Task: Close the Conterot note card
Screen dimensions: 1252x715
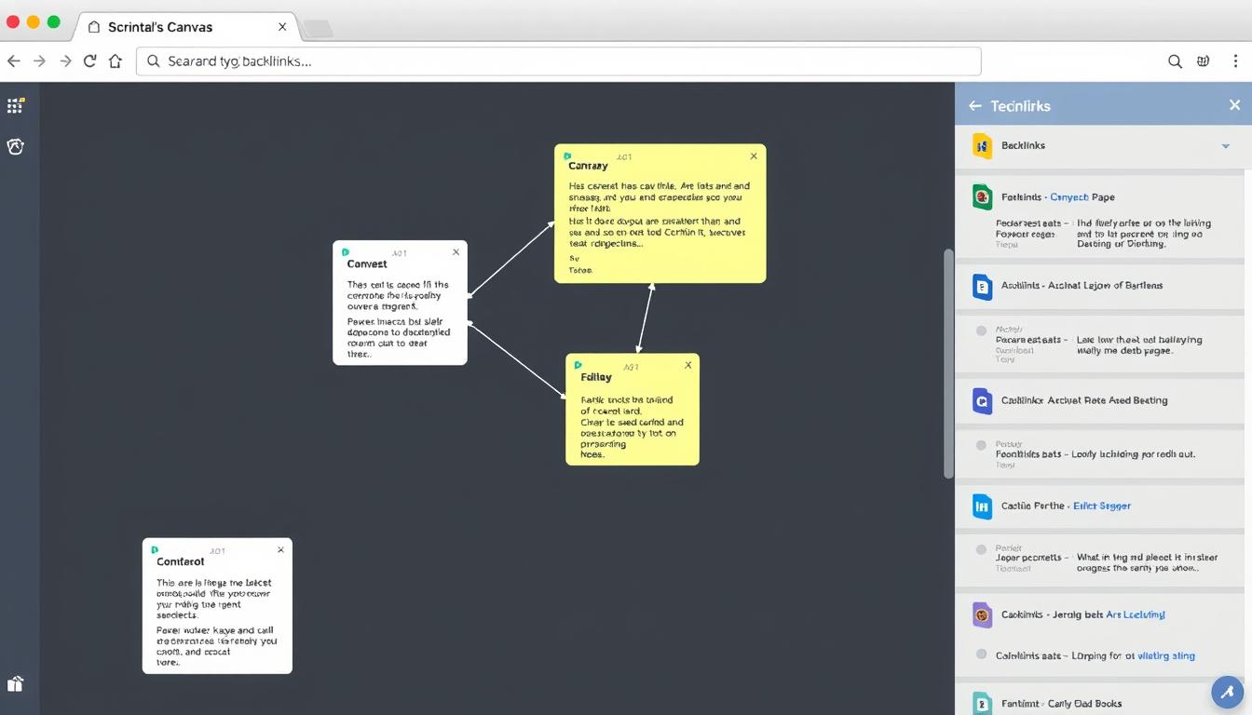Action: (280, 550)
